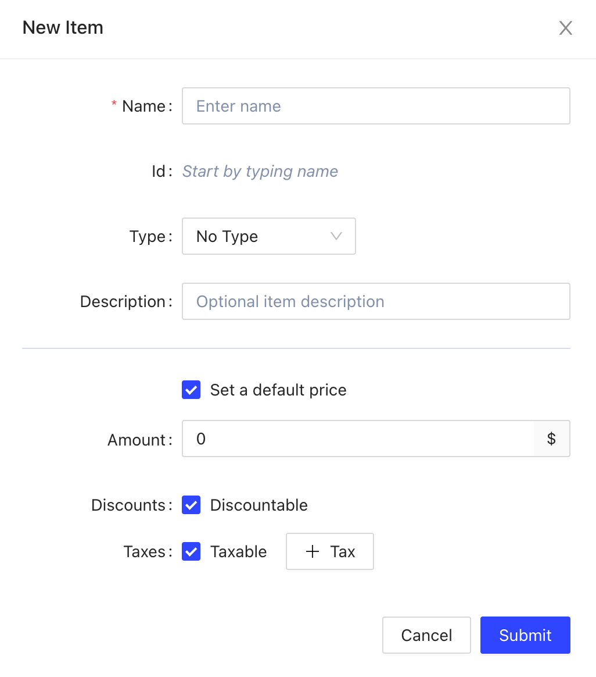
Task: Click the Taxable label text
Action: [238, 551]
